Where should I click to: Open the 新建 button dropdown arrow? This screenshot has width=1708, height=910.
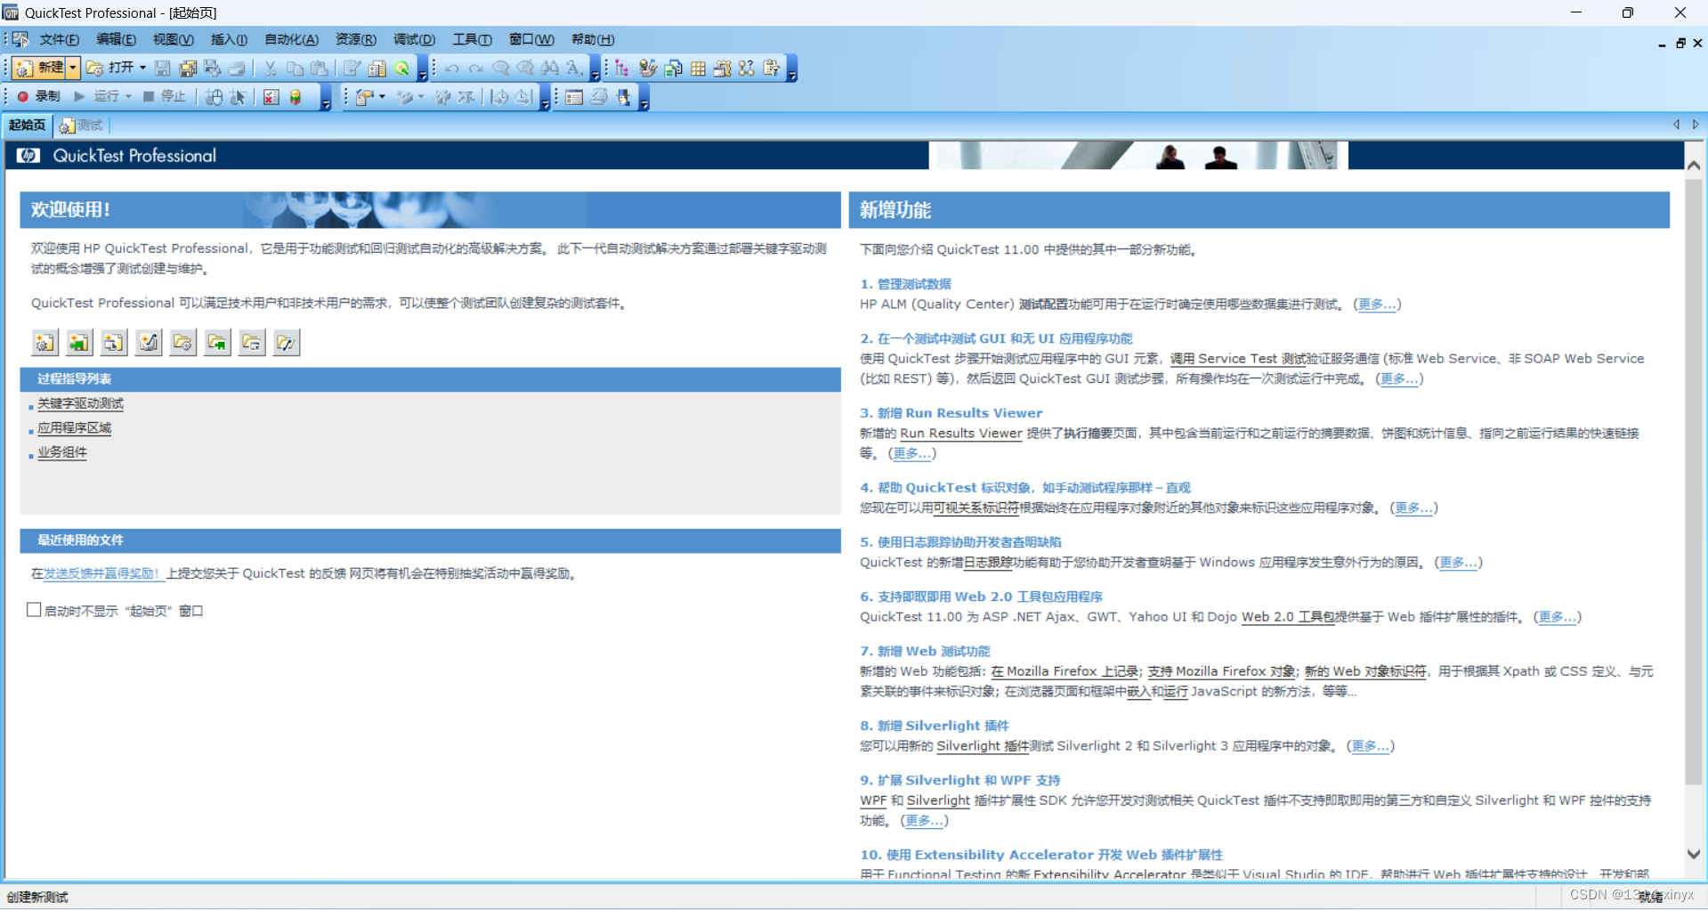[72, 68]
